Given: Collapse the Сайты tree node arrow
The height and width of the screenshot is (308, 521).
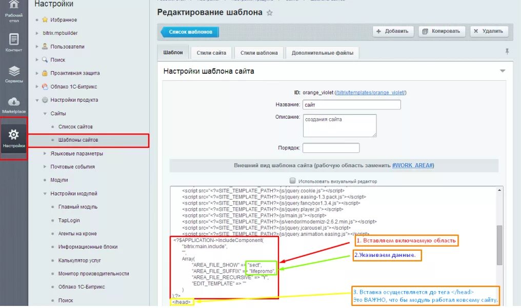Looking at the screenshot, I should [45, 114].
